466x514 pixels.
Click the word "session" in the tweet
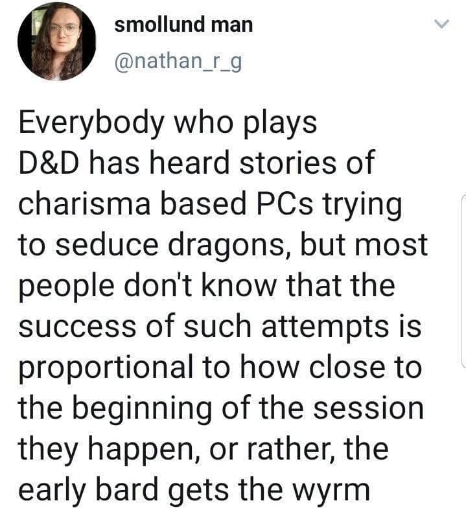[x=377, y=408]
